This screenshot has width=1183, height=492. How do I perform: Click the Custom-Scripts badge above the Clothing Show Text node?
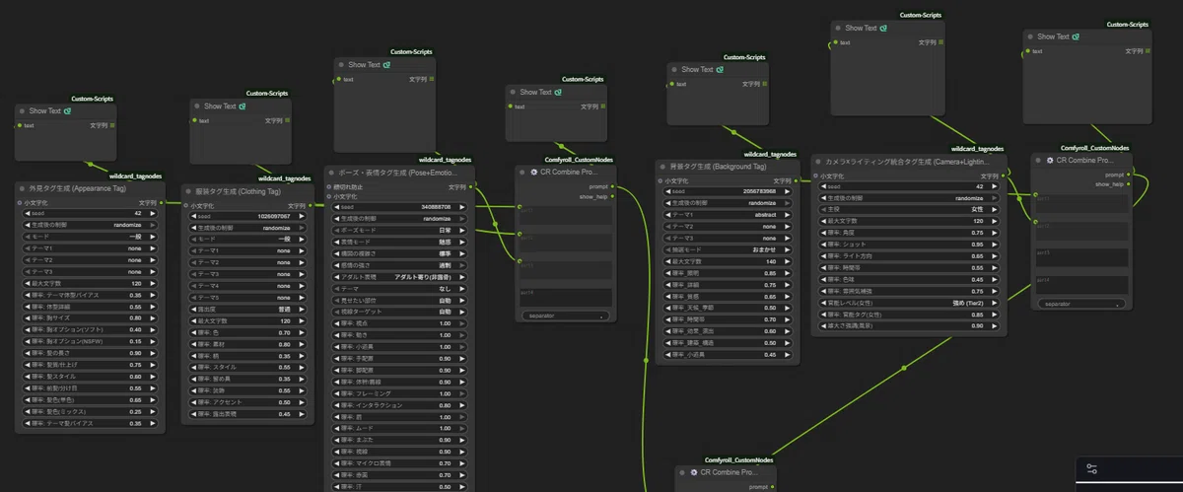pos(267,93)
